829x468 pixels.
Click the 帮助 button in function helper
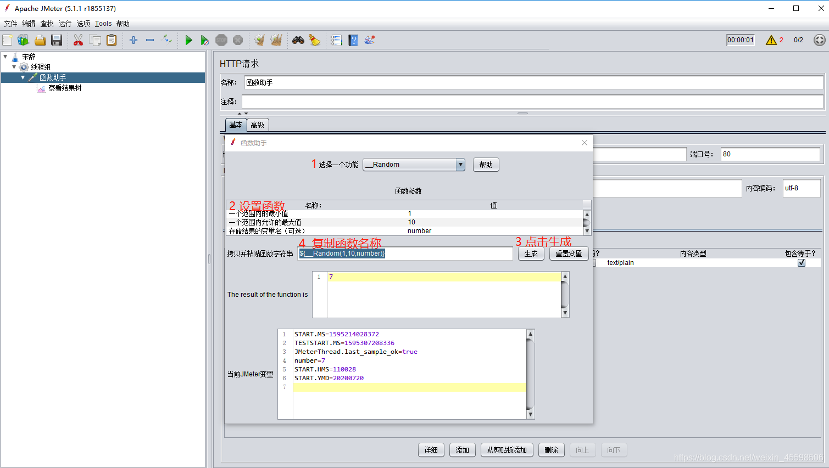(x=486, y=165)
